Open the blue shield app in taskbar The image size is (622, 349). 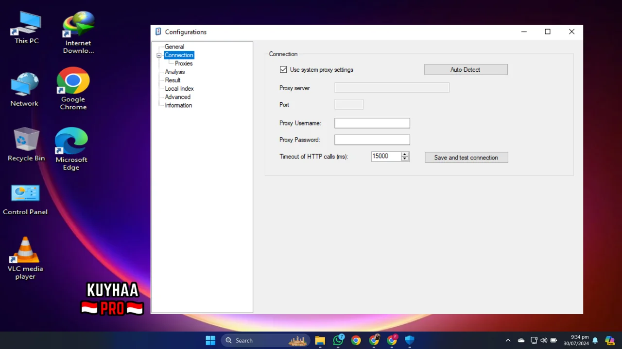tap(410, 340)
